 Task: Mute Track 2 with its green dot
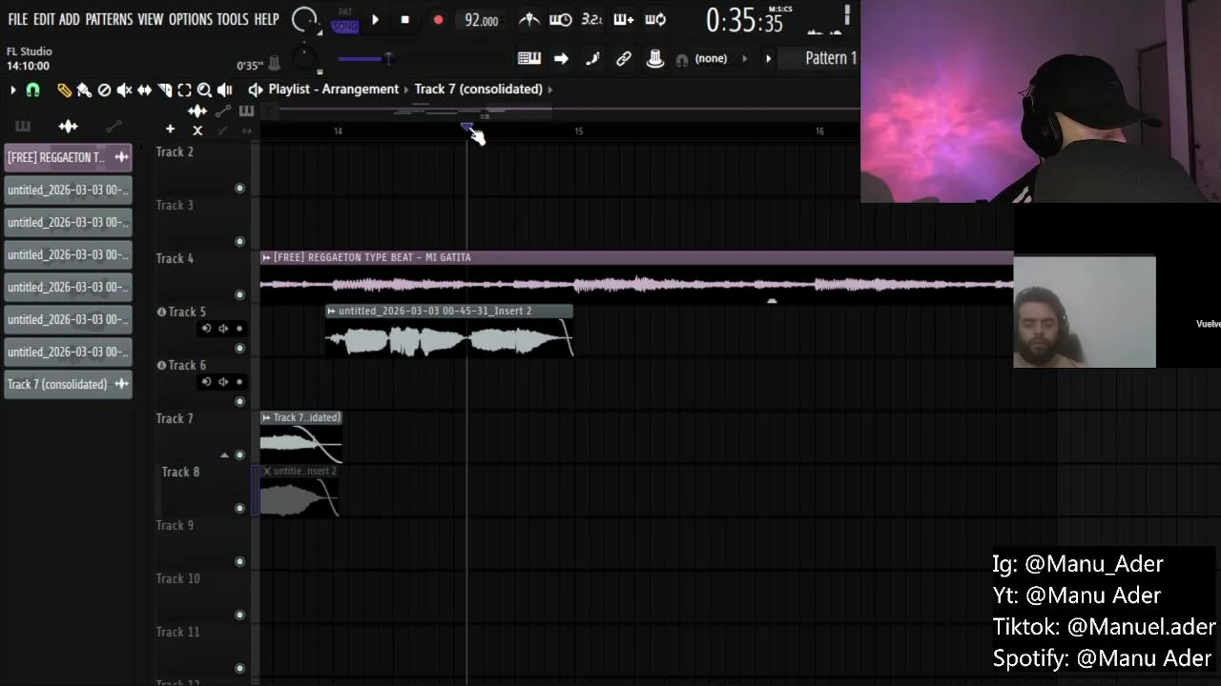point(239,189)
